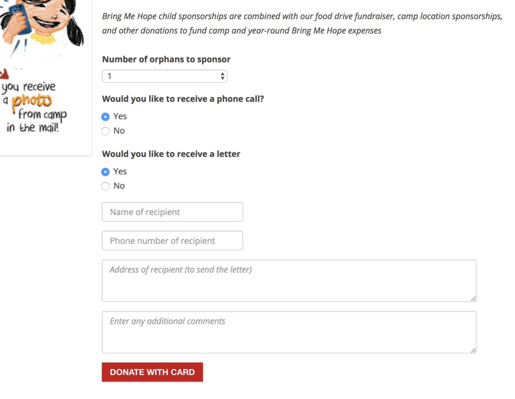The width and height of the screenshot is (515, 399).
Task: Choose No for receiving a letter
Action: point(106,186)
